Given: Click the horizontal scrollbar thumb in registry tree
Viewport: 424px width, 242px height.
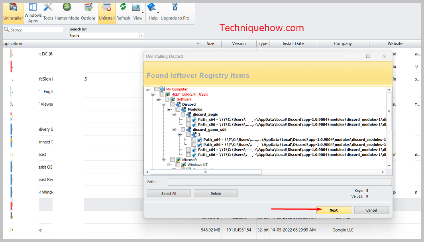Looking at the screenshot, I should (206, 172).
